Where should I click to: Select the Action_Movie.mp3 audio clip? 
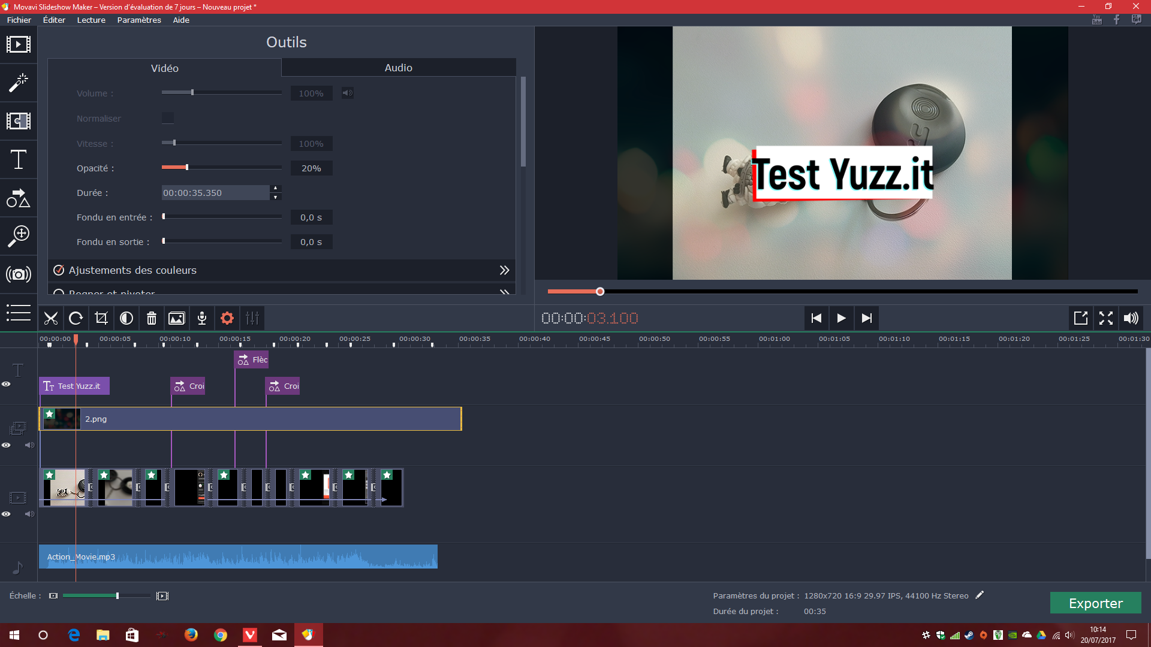point(238,557)
